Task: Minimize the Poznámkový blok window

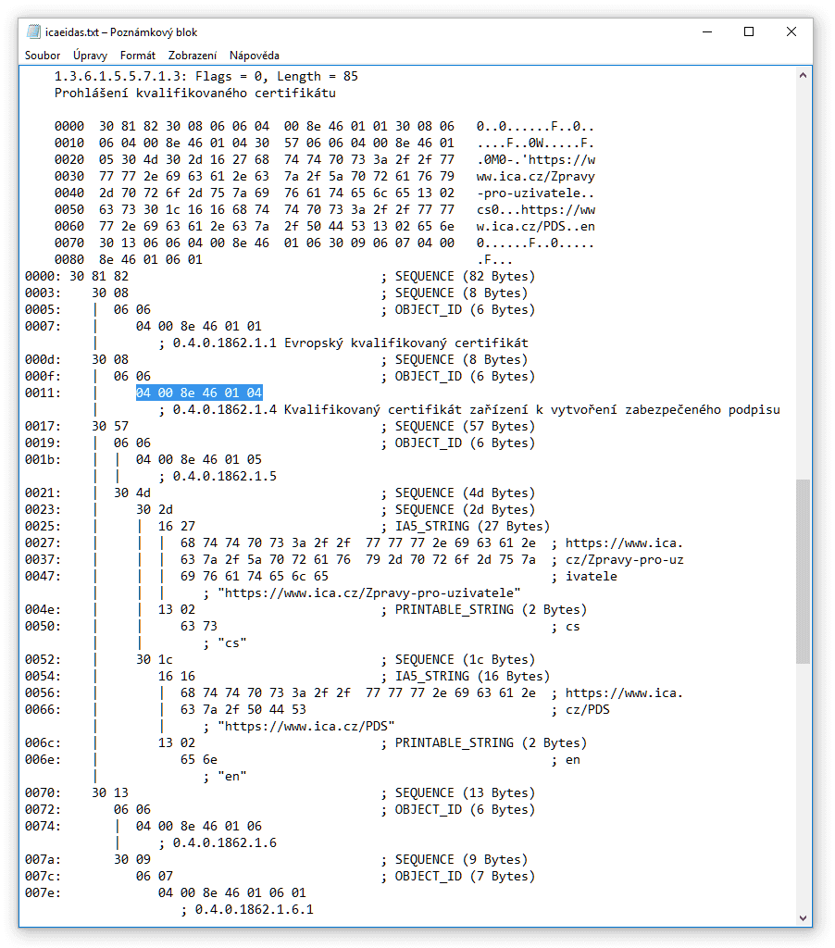Action: click(707, 32)
